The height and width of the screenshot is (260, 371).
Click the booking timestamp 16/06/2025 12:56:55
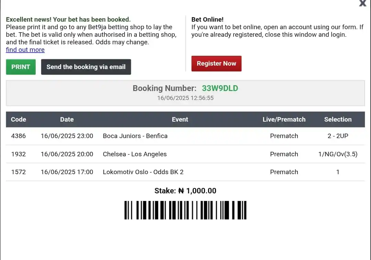coord(185,98)
